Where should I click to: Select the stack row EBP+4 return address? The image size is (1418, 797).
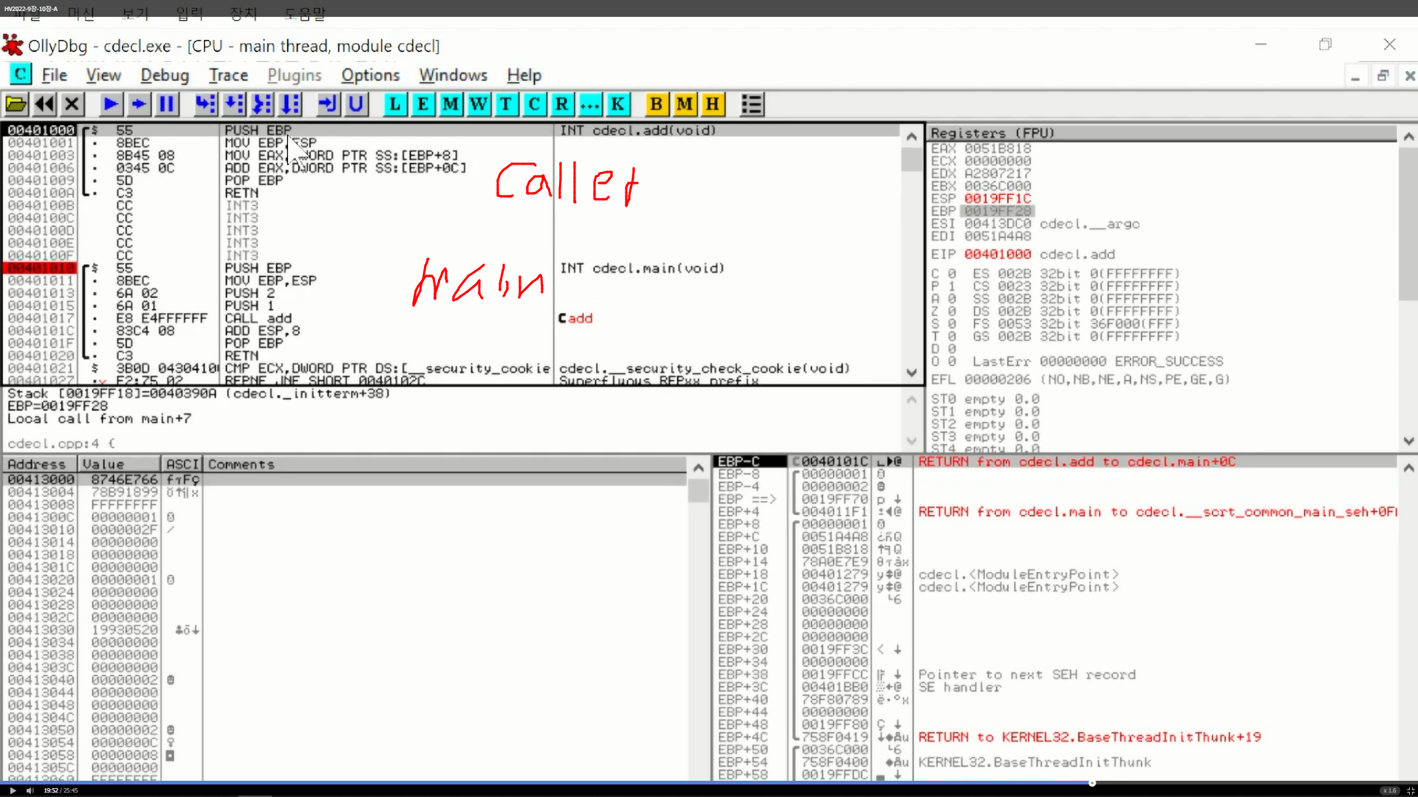coord(1056,511)
